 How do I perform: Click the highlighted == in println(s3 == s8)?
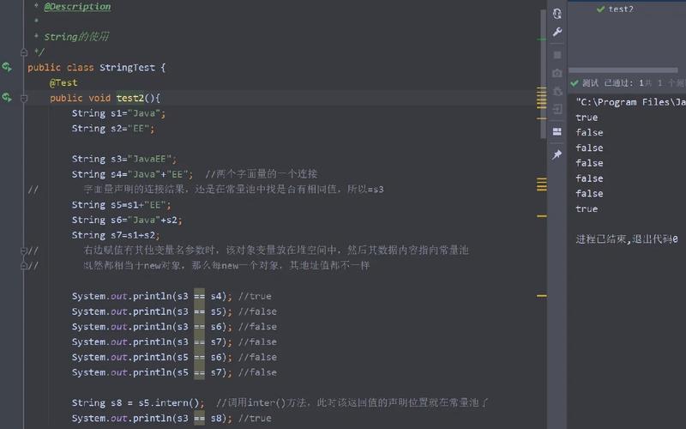click(199, 419)
